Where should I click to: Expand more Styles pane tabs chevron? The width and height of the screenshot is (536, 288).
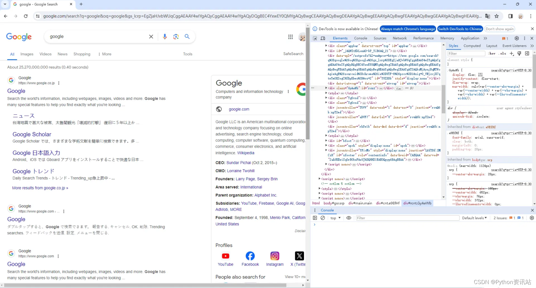pyautogui.click(x=532, y=46)
